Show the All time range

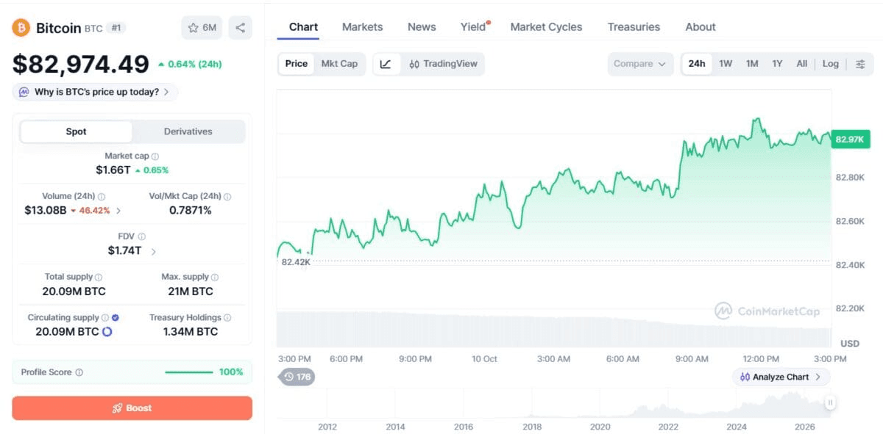click(802, 64)
